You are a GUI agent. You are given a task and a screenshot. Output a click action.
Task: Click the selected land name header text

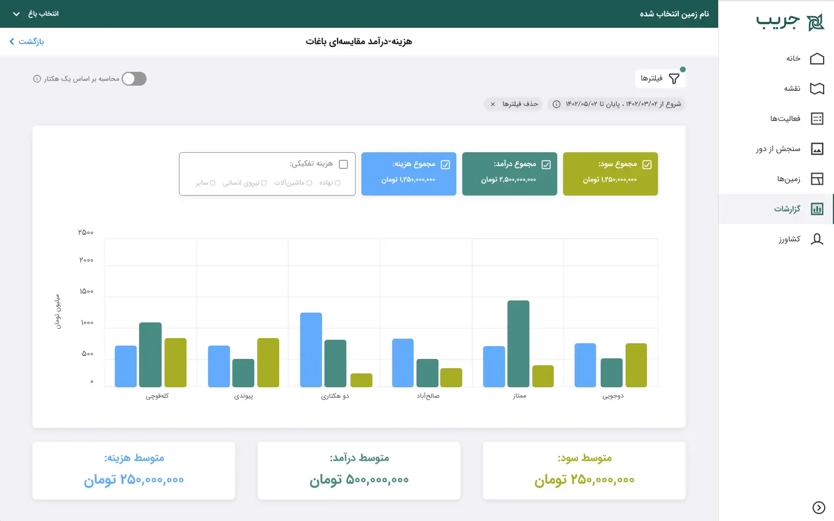pyautogui.click(x=674, y=14)
